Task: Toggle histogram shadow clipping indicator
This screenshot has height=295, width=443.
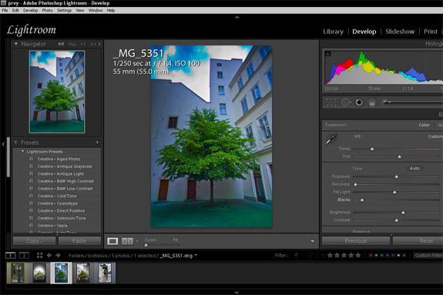Action: point(327,54)
